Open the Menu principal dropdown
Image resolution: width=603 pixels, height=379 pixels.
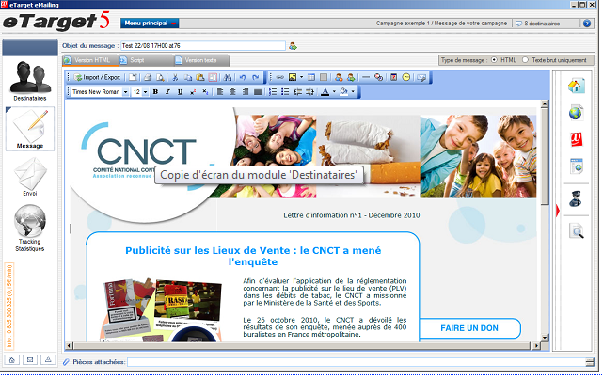(x=150, y=23)
